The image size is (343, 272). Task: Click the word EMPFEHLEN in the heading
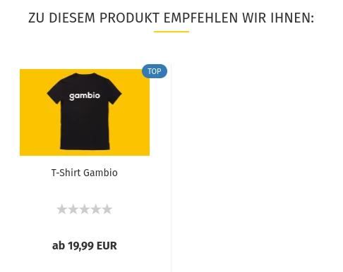[x=200, y=18]
